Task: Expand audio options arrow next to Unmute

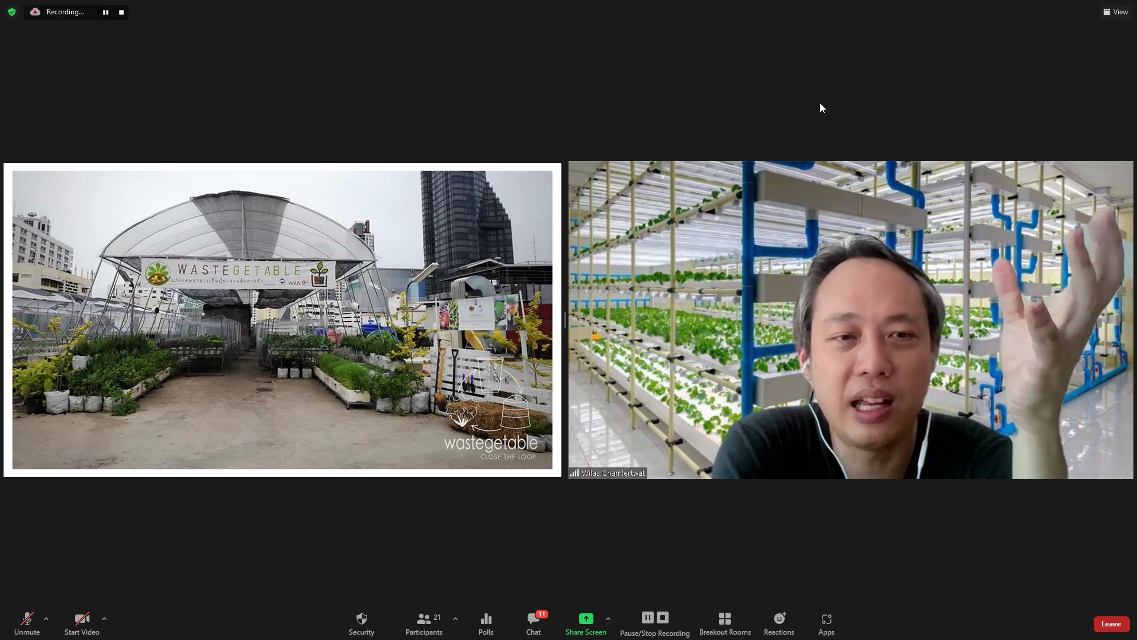Action: (46, 619)
